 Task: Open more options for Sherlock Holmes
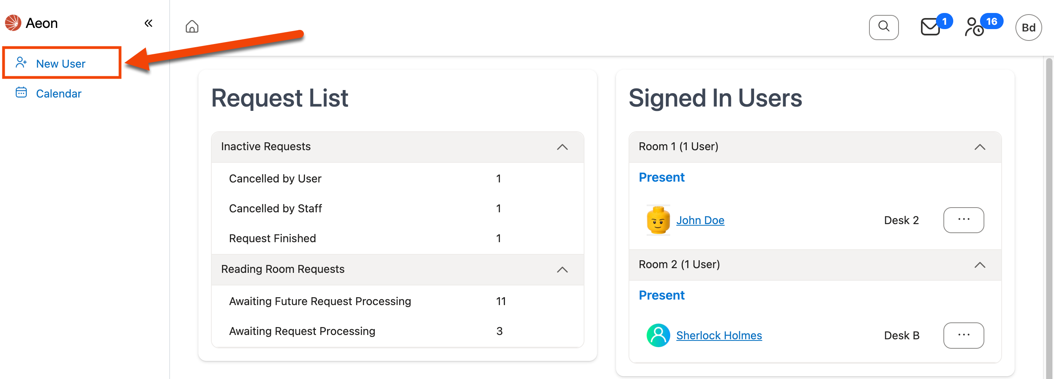(x=963, y=335)
